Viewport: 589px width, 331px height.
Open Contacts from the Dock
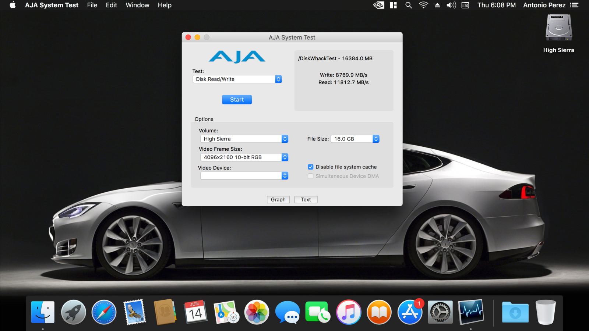[165, 312]
